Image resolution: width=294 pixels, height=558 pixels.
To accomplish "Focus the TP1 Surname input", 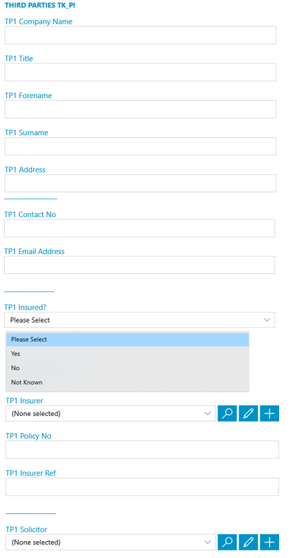I will click(x=141, y=146).
